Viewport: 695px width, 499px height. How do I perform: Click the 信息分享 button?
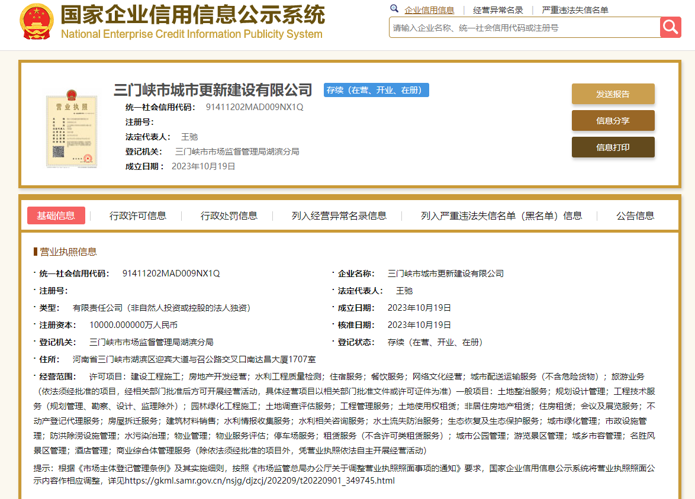[x=613, y=121]
